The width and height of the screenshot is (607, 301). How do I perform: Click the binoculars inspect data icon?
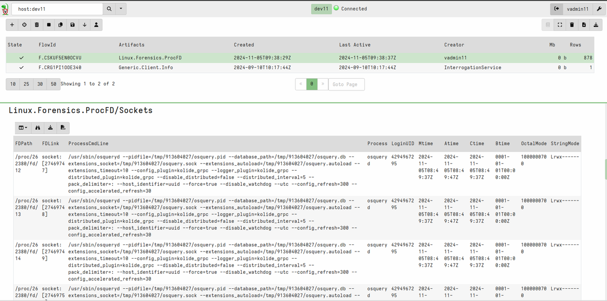pos(37,127)
